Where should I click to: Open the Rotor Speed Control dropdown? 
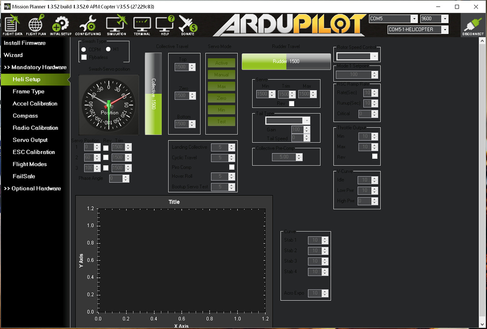pos(357,55)
